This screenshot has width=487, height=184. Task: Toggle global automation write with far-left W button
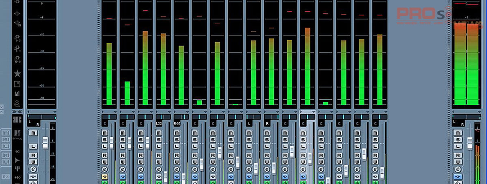pos(6,162)
